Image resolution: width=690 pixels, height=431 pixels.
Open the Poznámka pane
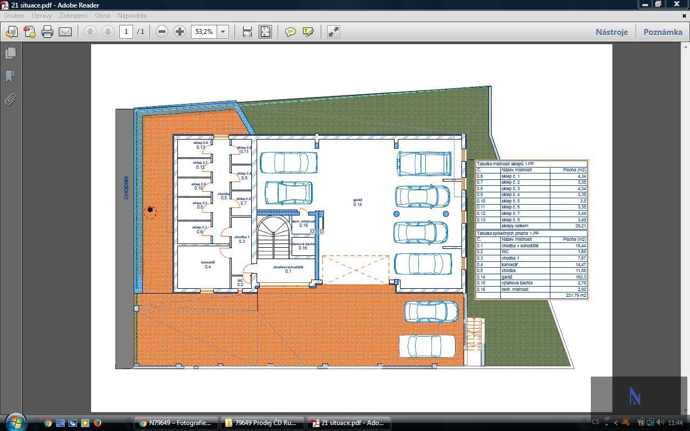[x=663, y=32]
